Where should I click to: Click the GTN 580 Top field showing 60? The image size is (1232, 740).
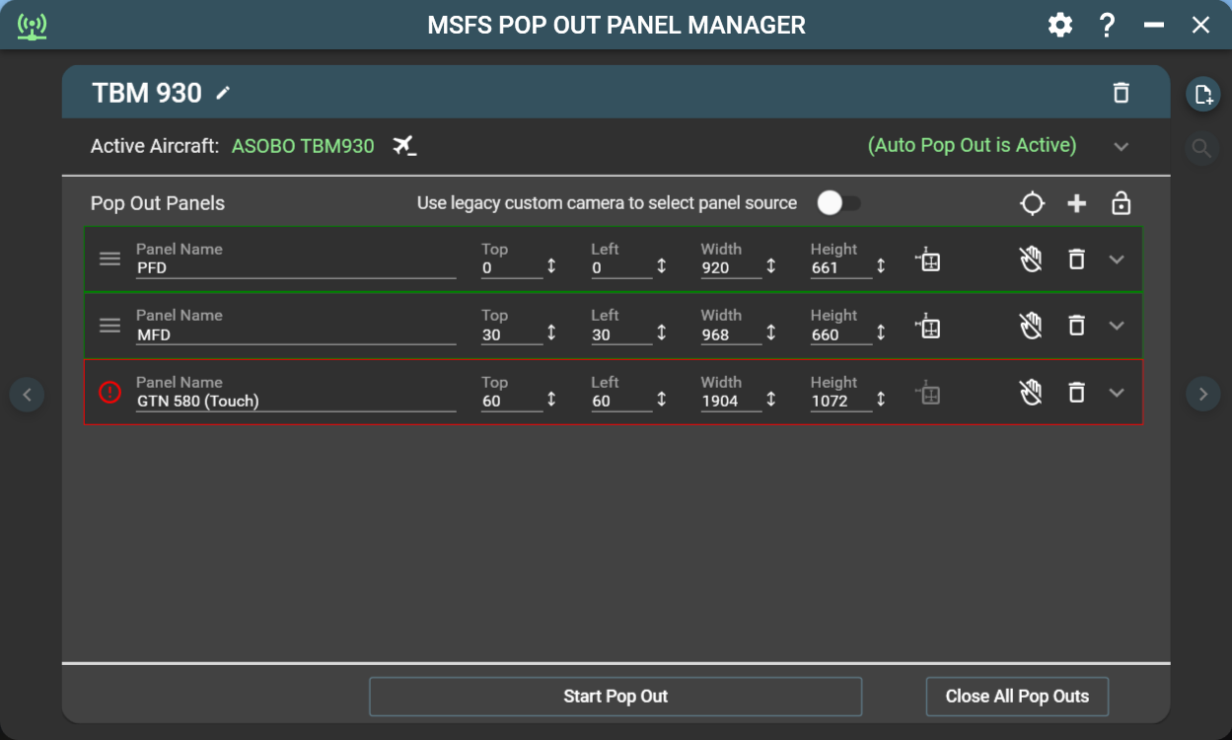coord(511,401)
